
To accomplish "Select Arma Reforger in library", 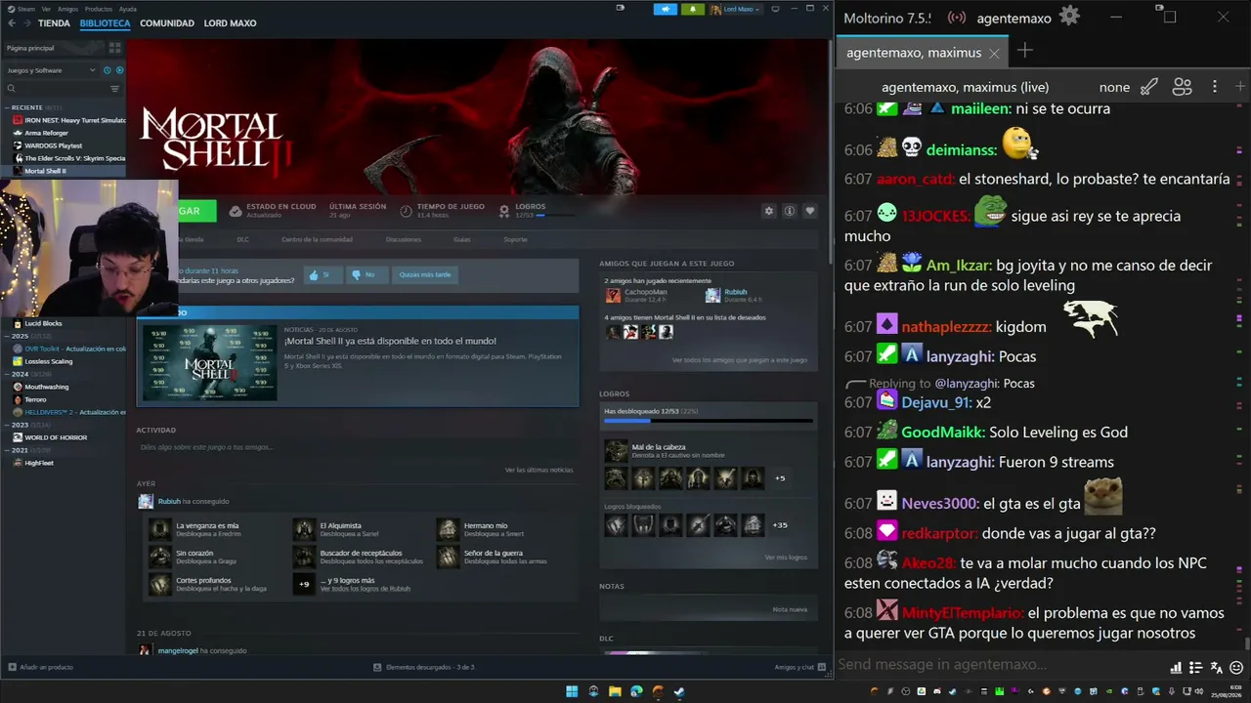I will coord(46,133).
